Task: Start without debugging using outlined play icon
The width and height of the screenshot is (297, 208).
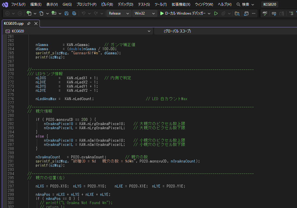Action: 216,13
